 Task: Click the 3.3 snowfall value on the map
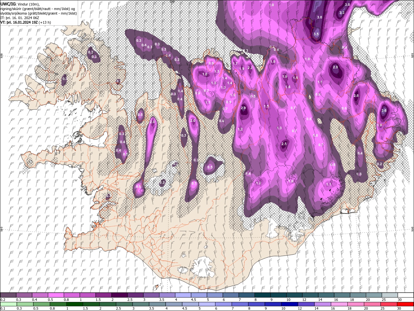tap(342, 13)
